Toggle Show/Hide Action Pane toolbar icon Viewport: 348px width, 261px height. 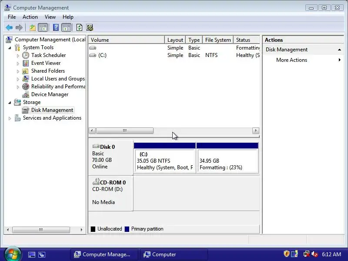67,28
